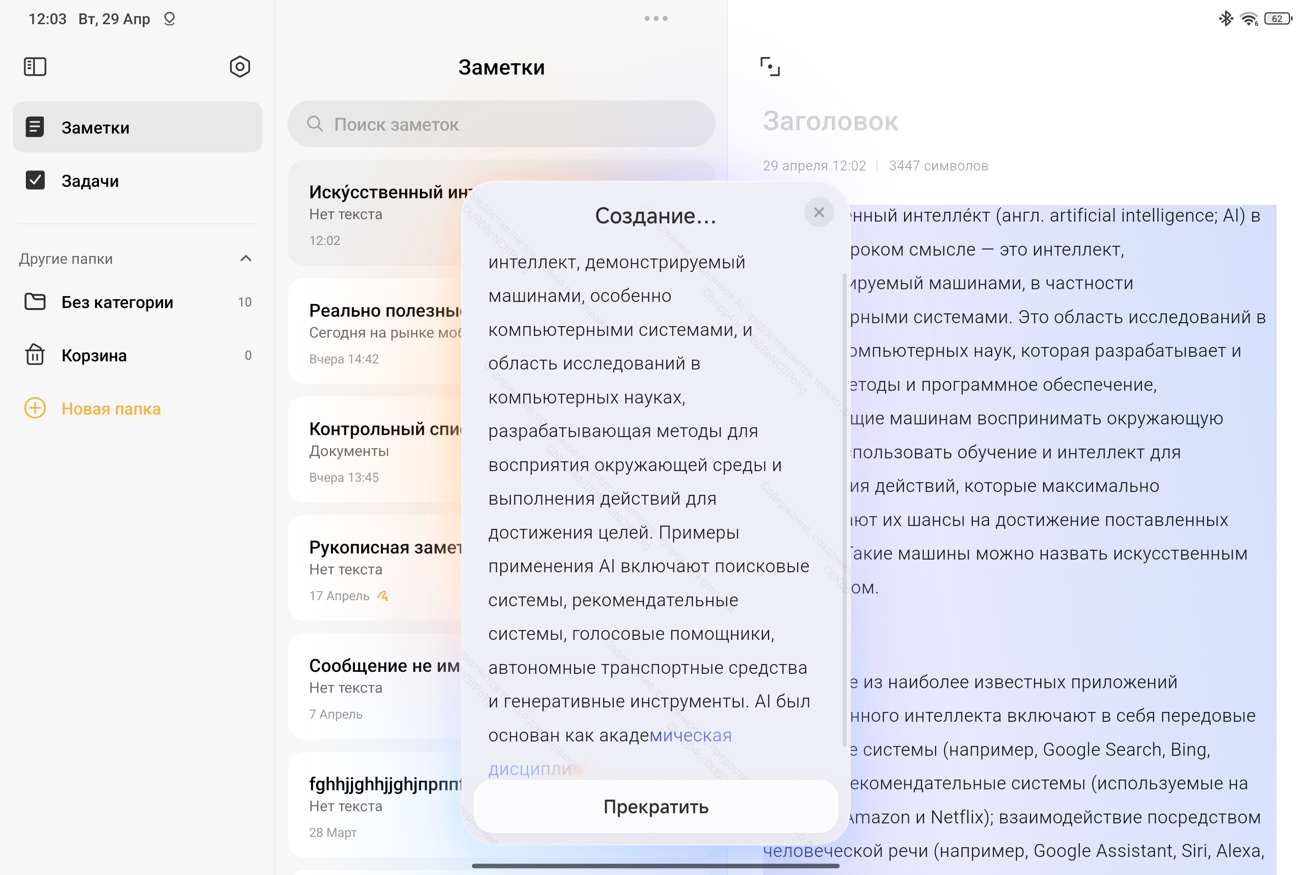1312x875 pixels.
Task: Click the Новая папка link
Action: coord(111,408)
